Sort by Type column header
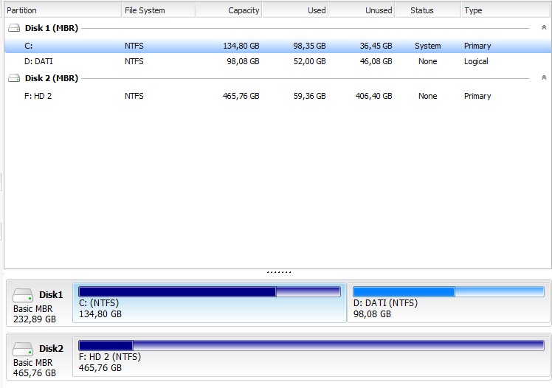This screenshot has width=552, height=388. pos(506,10)
